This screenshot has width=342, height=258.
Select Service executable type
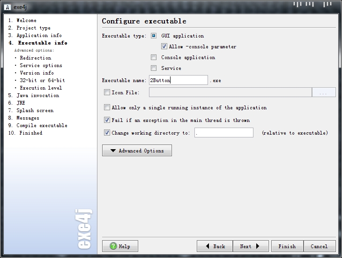154,68
